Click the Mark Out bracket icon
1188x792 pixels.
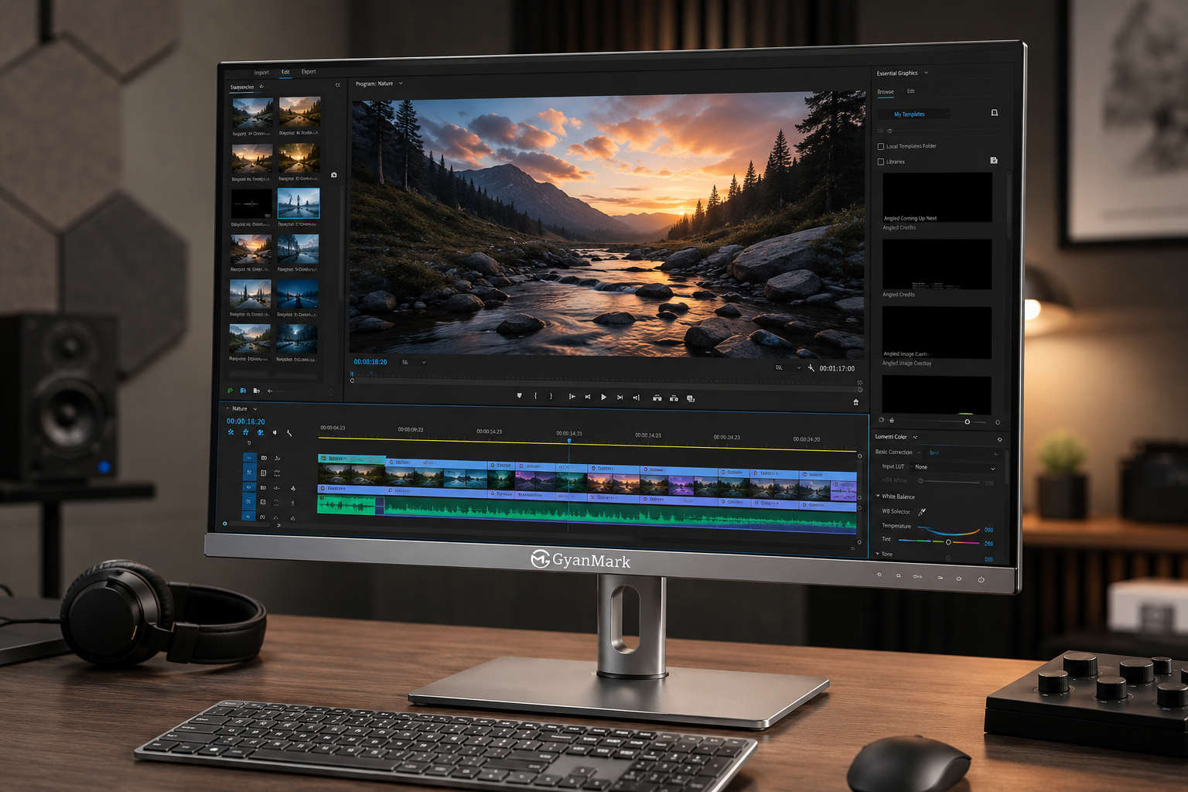[x=551, y=396]
